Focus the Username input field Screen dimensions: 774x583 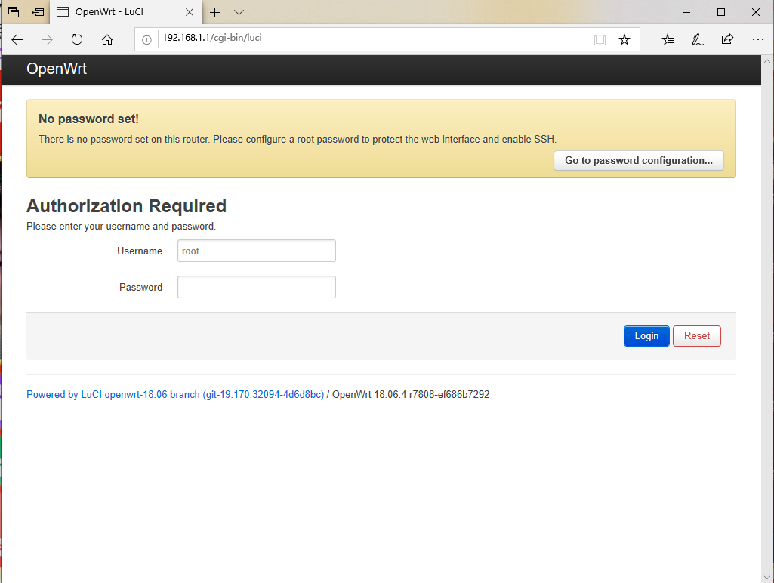(x=257, y=251)
